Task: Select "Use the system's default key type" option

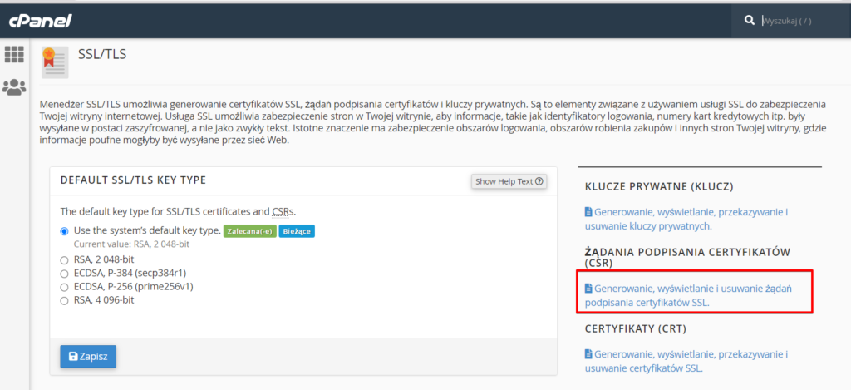Action: pos(65,231)
